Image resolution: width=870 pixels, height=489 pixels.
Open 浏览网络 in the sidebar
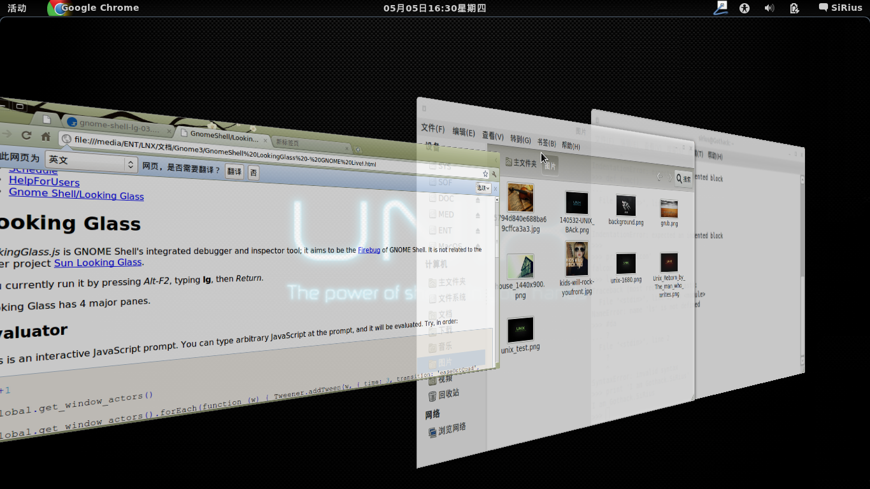[x=447, y=429]
